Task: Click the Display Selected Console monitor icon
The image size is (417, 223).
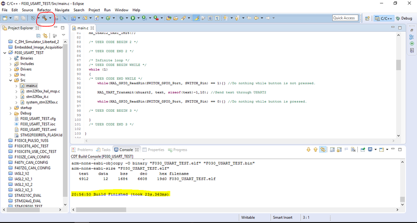Action: point(370,150)
